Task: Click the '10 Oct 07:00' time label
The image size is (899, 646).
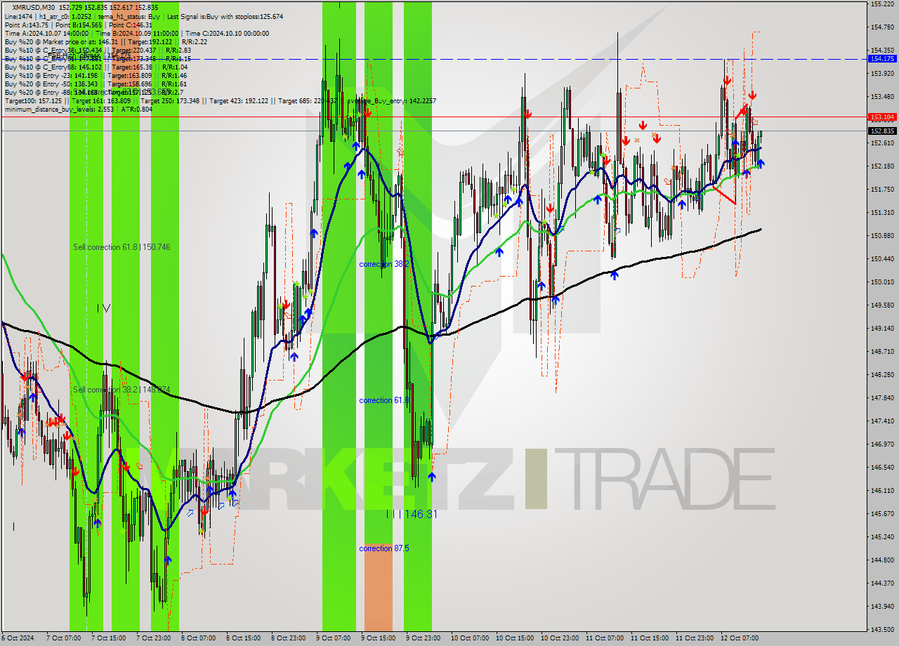Action: pos(470,638)
